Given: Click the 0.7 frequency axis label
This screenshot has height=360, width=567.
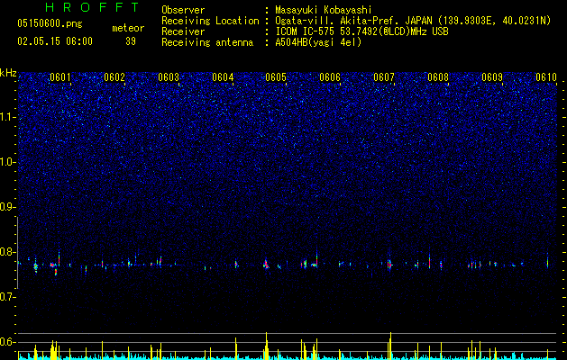Looking at the screenshot, I should (8, 297).
